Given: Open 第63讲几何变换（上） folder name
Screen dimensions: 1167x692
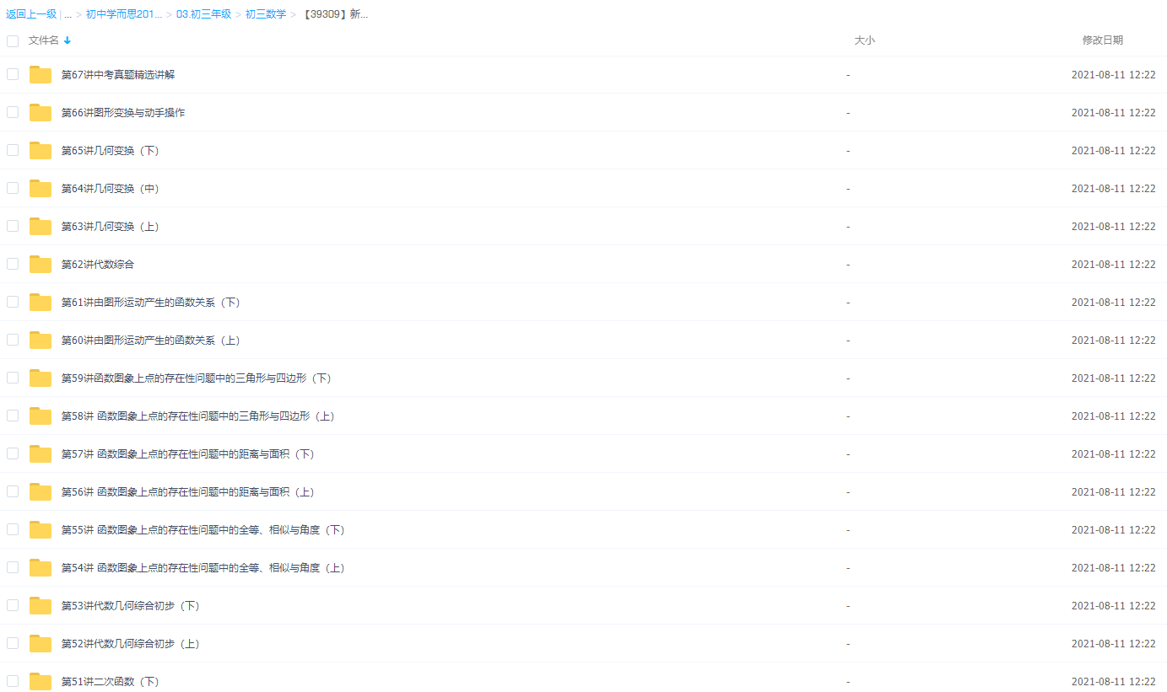Looking at the screenshot, I should [110, 227].
